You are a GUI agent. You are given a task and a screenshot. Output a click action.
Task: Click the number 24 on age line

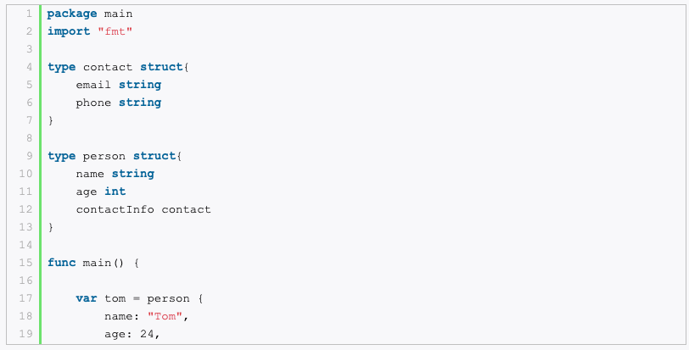[147, 334]
